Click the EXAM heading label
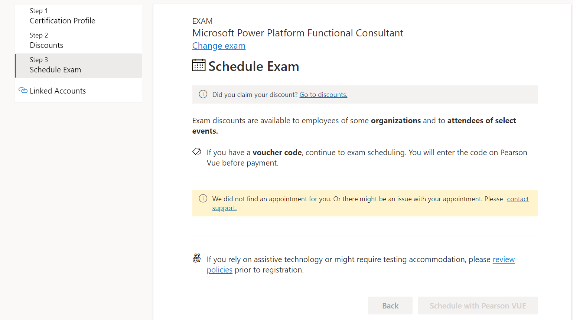This screenshot has width=573, height=320. [202, 21]
